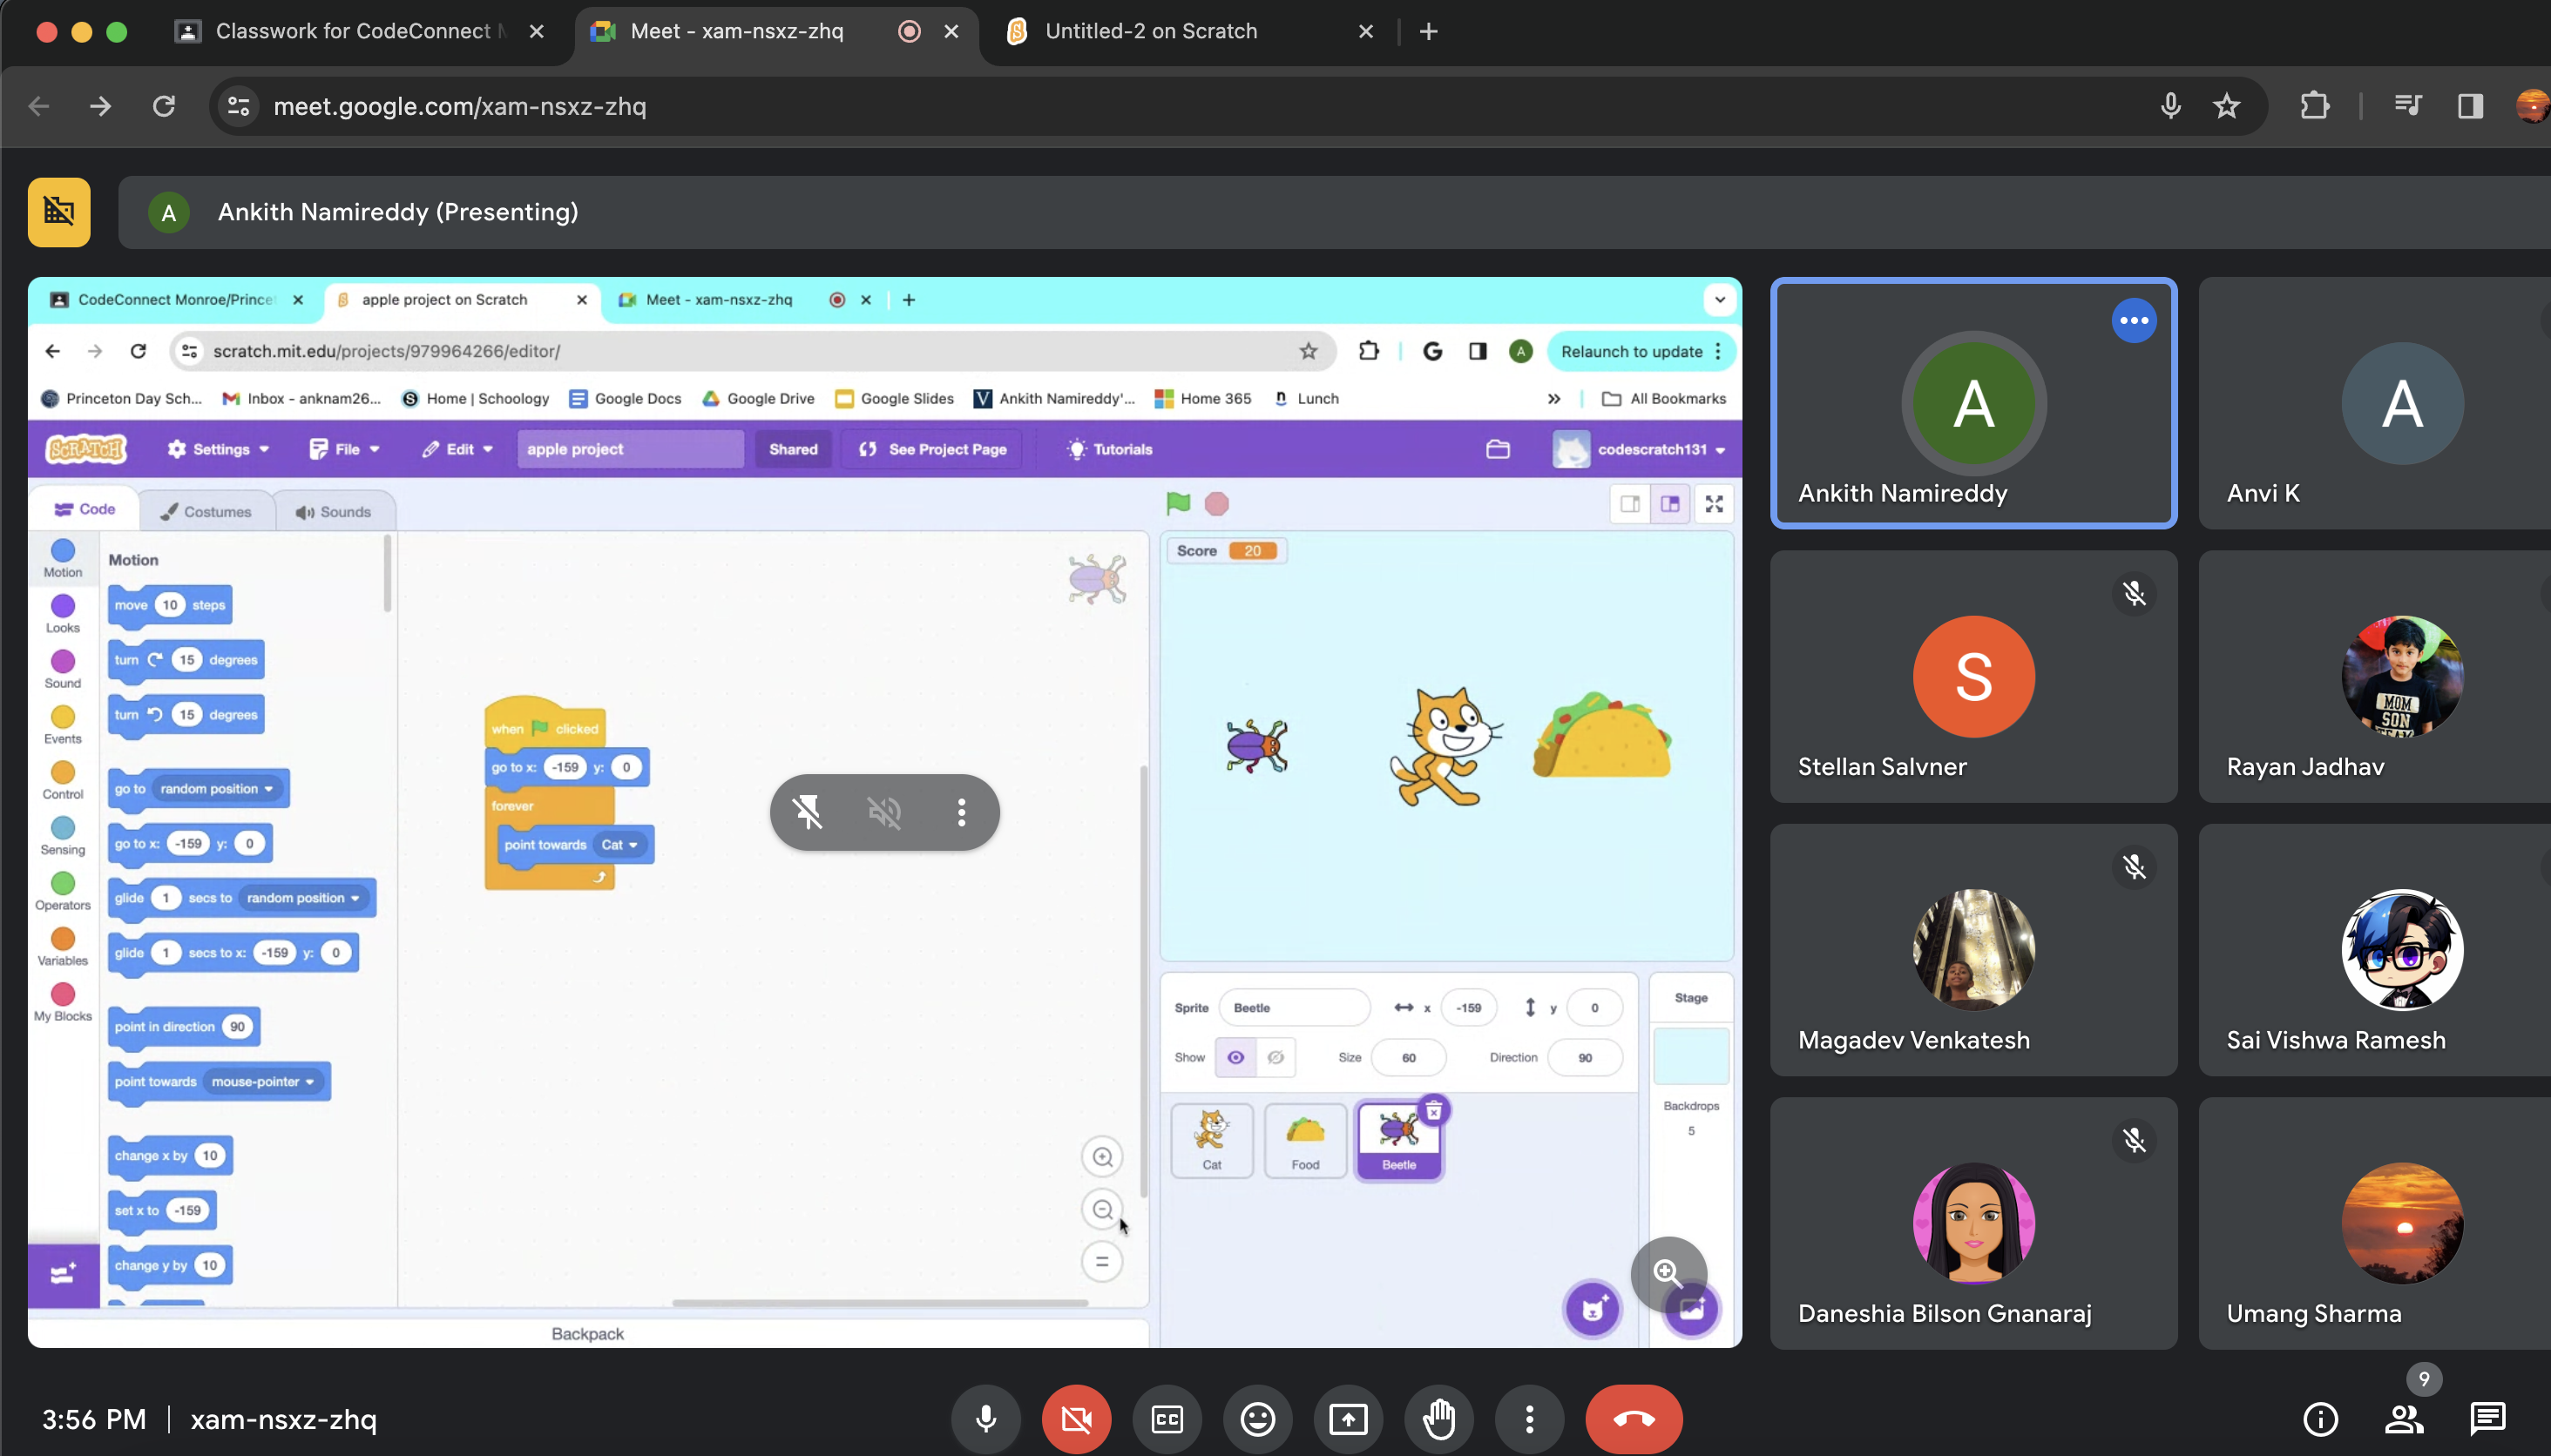Bookmark this page with star icon
The image size is (2551, 1456).
click(x=2226, y=106)
